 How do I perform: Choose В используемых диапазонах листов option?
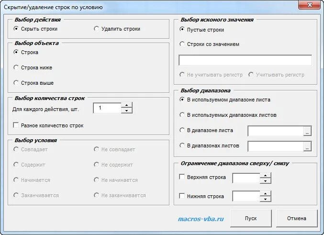click(182, 115)
